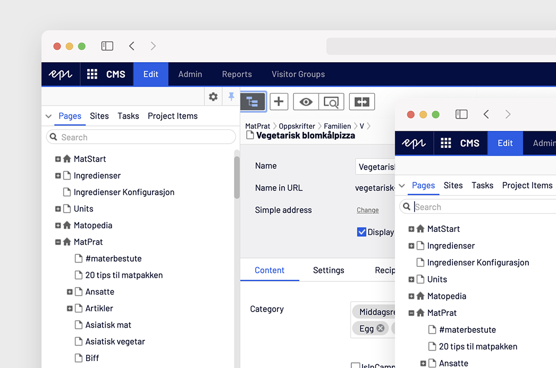This screenshot has width=556, height=368.
Task: Click search magnifier icon in back window
Action: (x=54, y=137)
